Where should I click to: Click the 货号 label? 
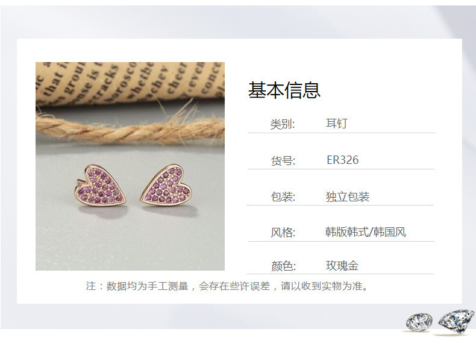tap(283, 161)
